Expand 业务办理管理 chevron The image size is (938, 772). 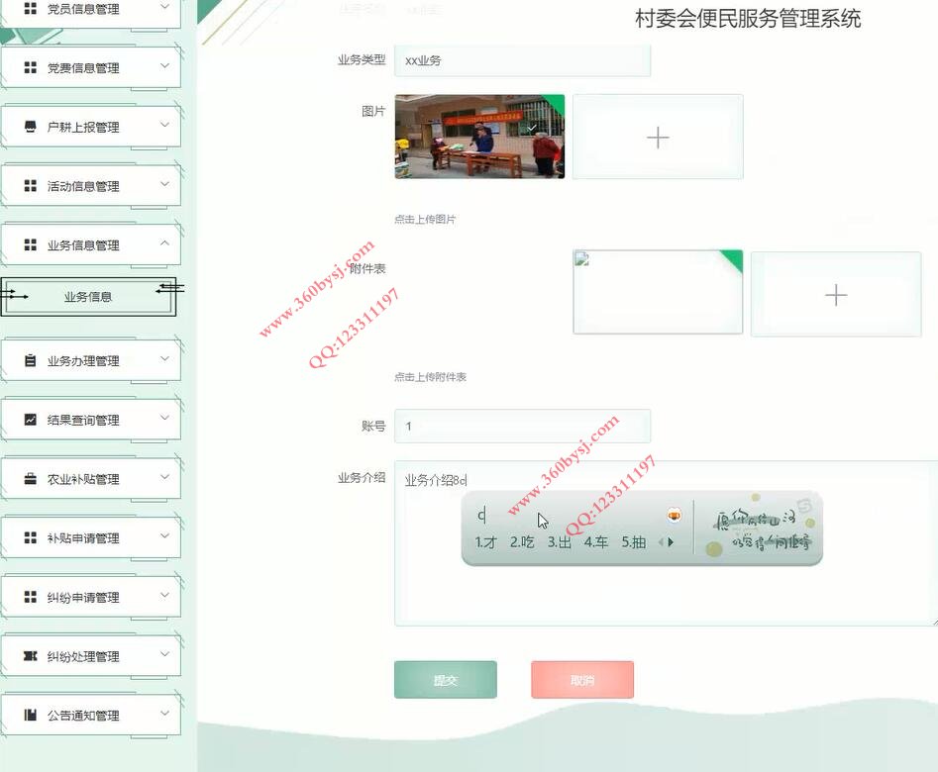(x=165, y=359)
